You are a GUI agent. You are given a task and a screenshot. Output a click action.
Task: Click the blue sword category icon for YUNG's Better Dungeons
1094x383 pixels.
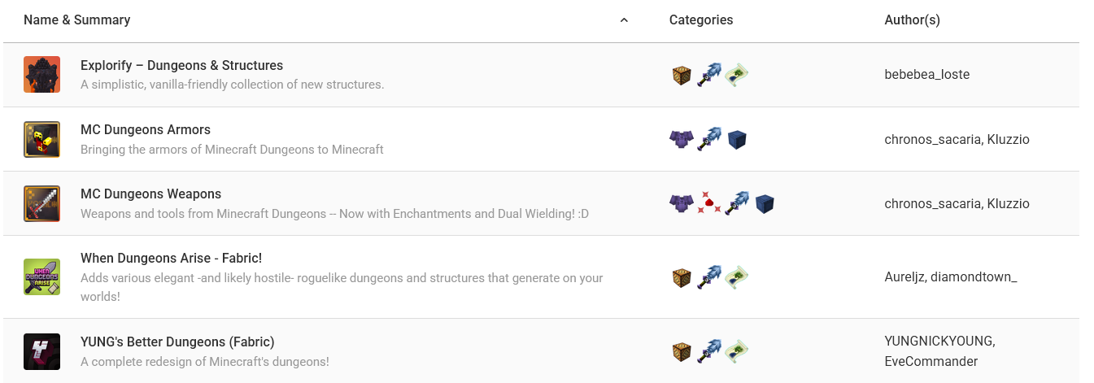pyautogui.click(x=709, y=351)
